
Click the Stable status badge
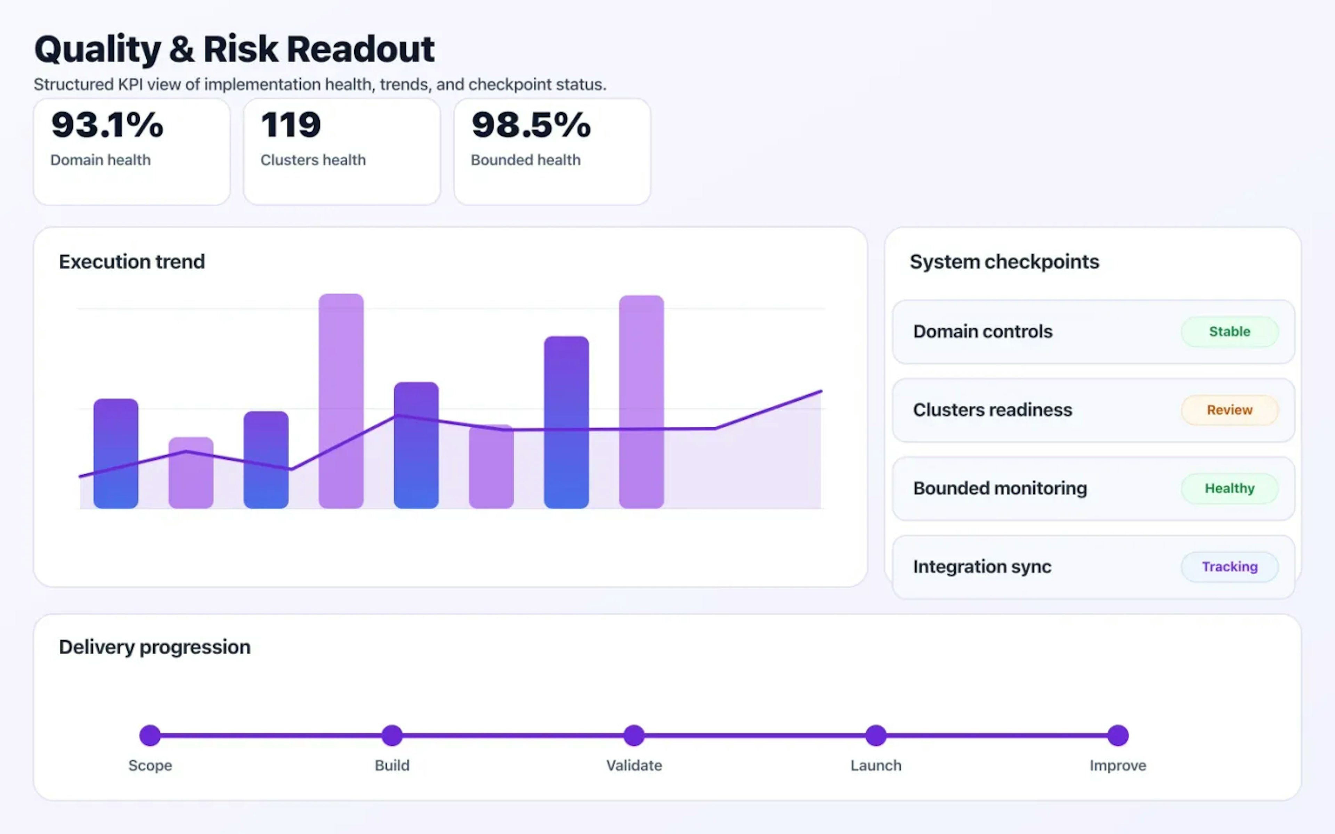(1229, 332)
